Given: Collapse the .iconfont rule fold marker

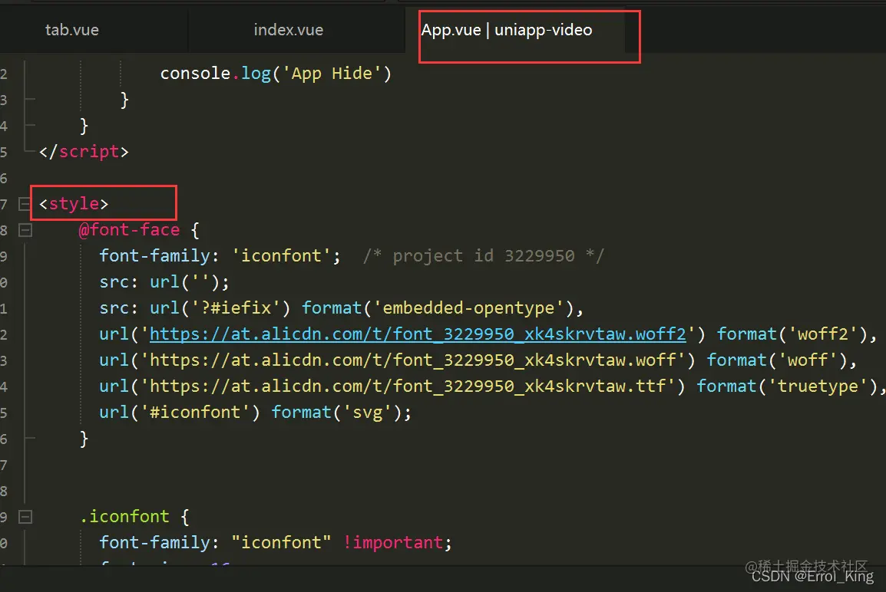Looking at the screenshot, I should 25,516.
